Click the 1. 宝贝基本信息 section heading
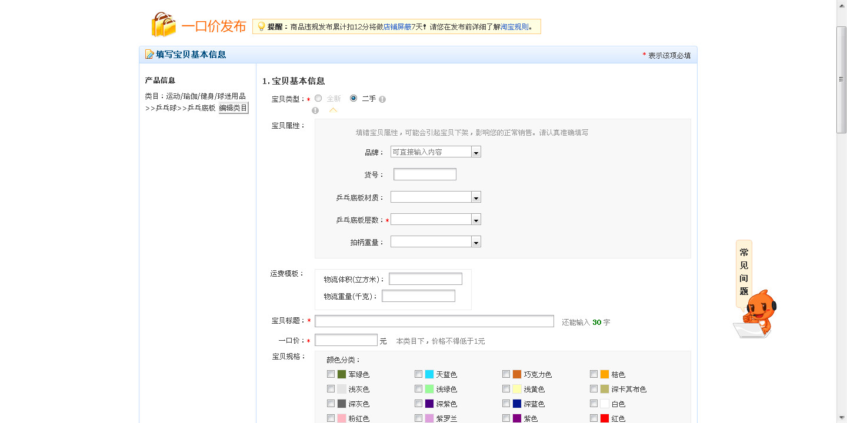847x423 pixels. click(x=294, y=81)
